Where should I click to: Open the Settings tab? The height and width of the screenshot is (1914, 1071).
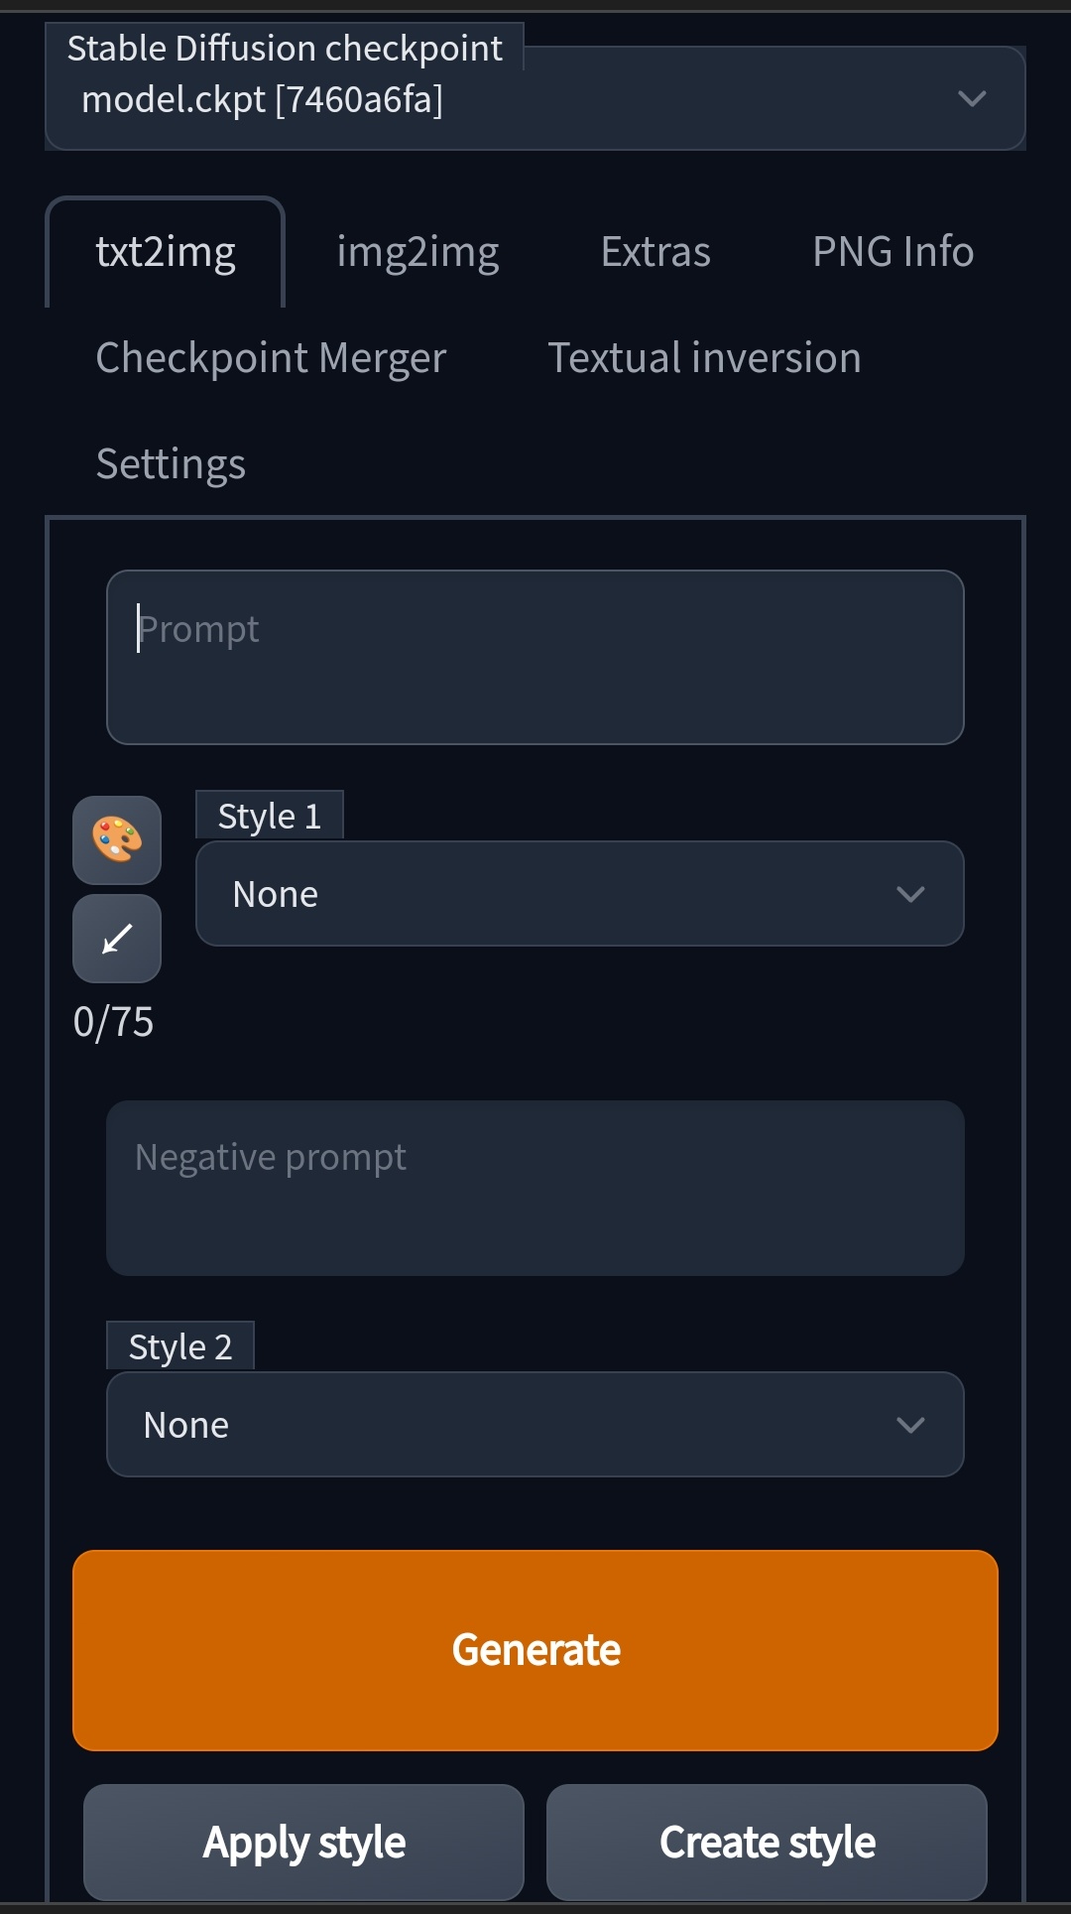(171, 462)
